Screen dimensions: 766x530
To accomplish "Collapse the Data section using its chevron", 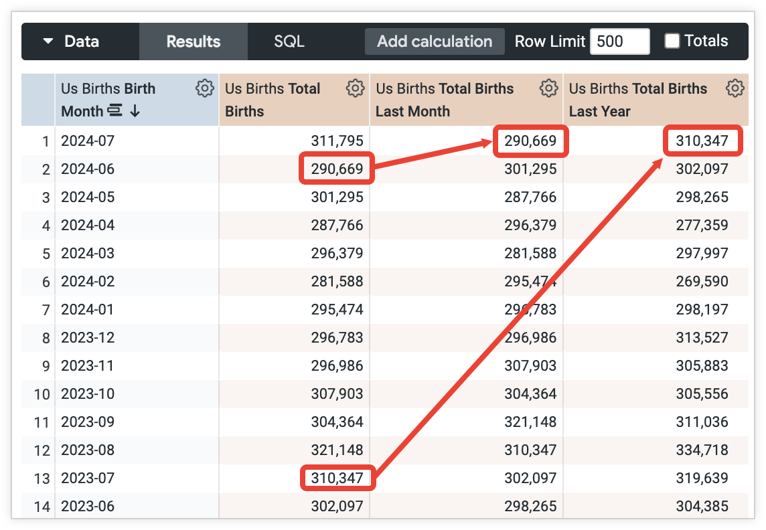I will pos(48,41).
